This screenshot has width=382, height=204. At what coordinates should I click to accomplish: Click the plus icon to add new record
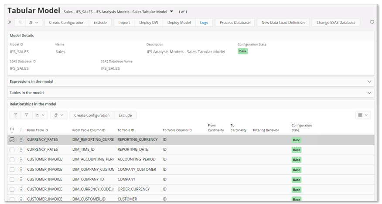click(x=20, y=22)
